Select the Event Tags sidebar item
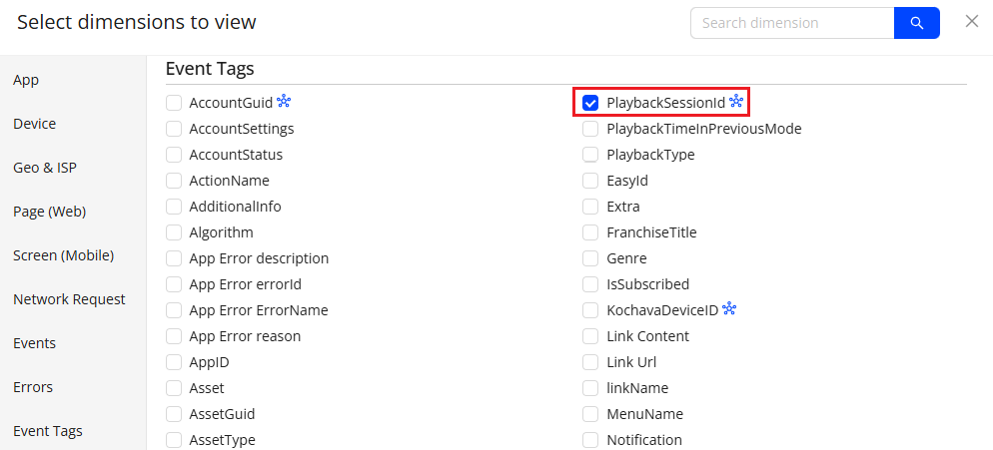The height and width of the screenshot is (450, 993). (47, 431)
